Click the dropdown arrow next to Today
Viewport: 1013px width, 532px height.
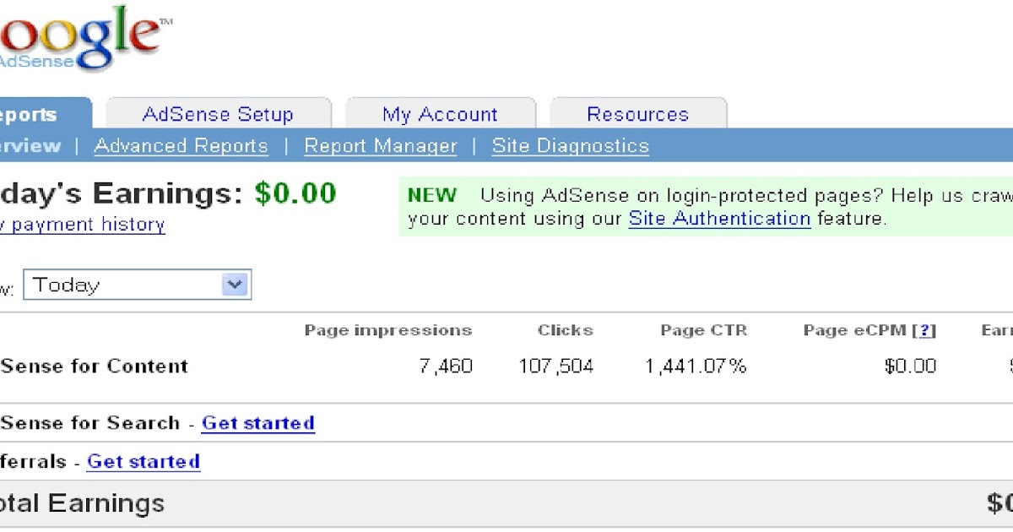coord(235,285)
